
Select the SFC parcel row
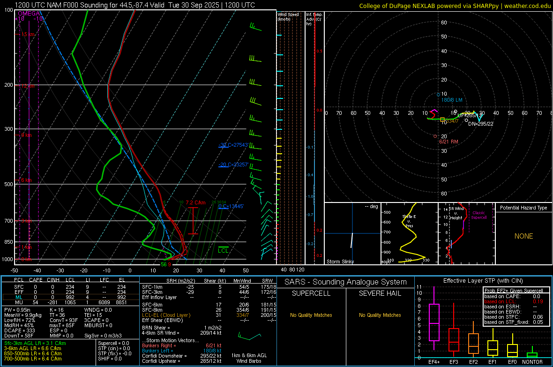[70, 287]
